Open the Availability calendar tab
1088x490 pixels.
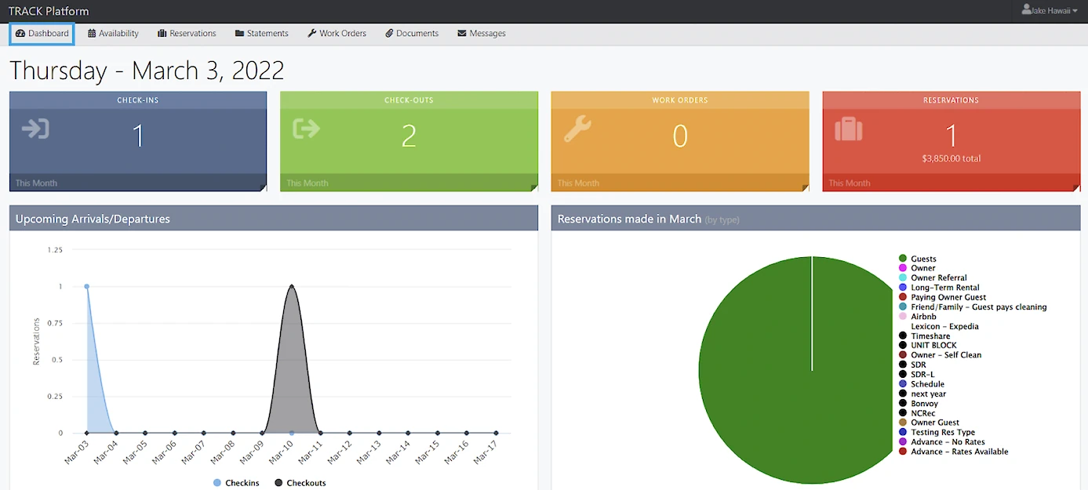[113, 34]
